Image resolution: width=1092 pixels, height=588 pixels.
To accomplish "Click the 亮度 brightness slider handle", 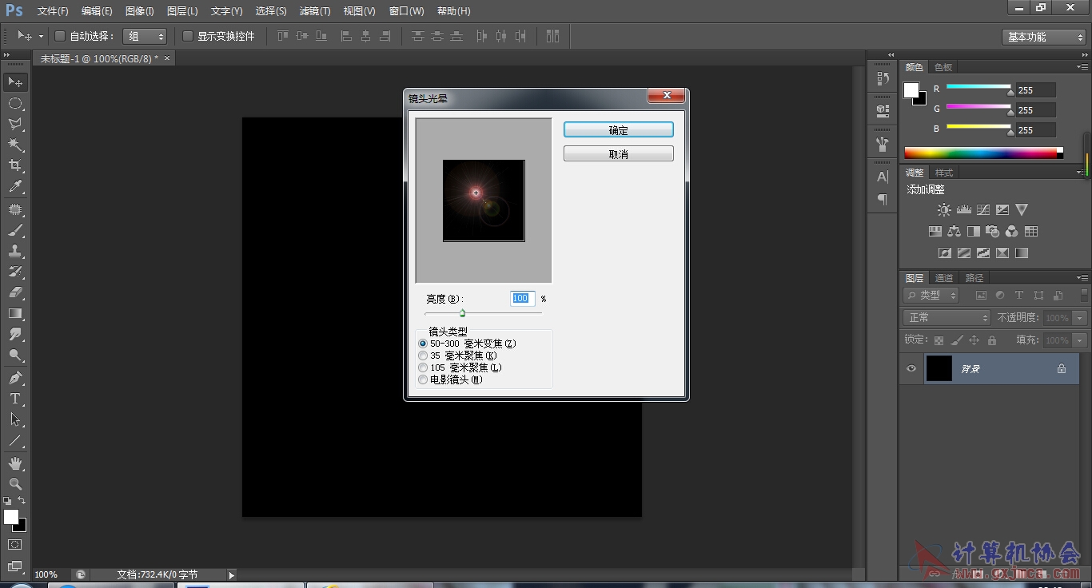I will click(462, 313).
